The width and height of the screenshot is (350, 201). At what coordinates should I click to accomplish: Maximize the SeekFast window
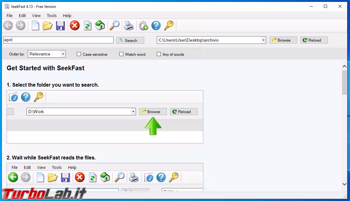point(325,7)
